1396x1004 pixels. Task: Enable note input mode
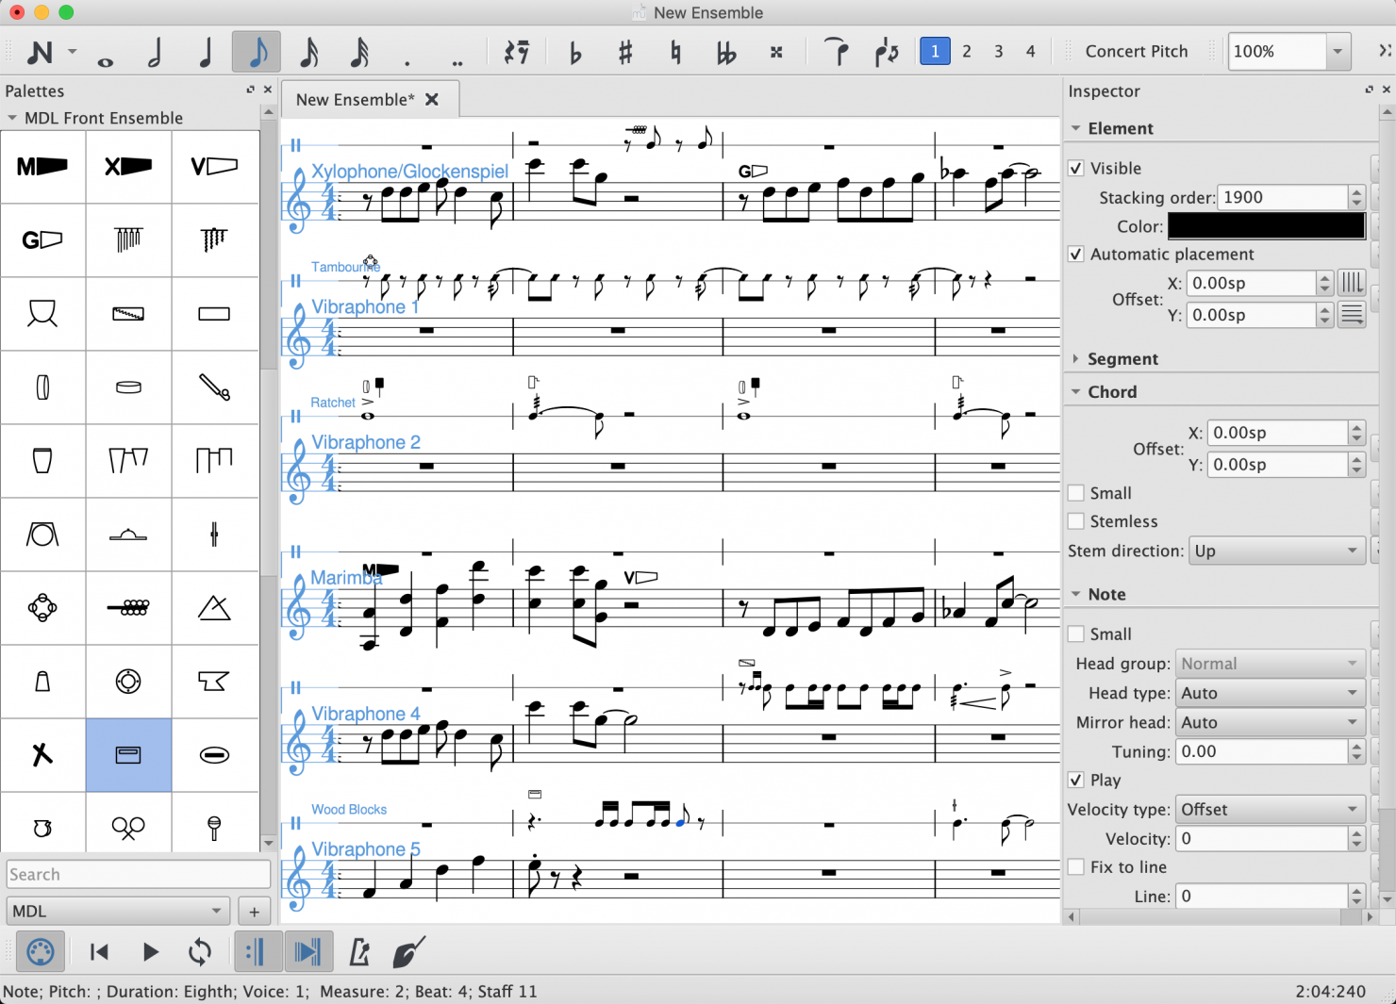pos(40,52)
